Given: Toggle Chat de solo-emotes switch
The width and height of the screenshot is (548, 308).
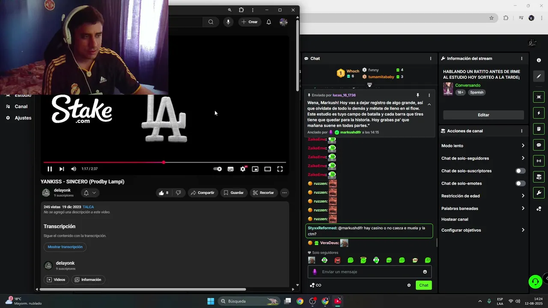Looking at the screenshot, I should (521, 184).
